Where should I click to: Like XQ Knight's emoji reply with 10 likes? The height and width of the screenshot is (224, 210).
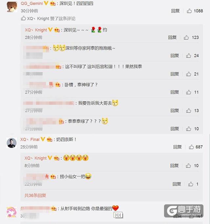(x=188, y=166)
